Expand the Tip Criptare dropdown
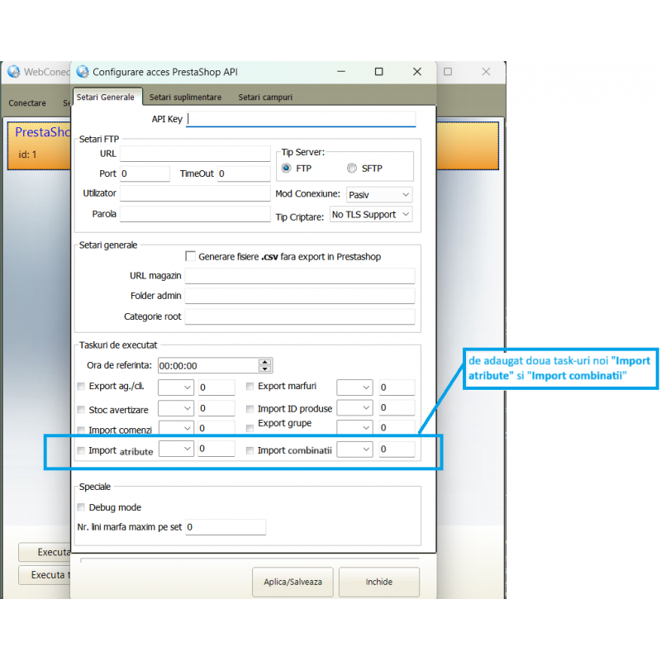 pyautogui.click(x=370, y=215)
